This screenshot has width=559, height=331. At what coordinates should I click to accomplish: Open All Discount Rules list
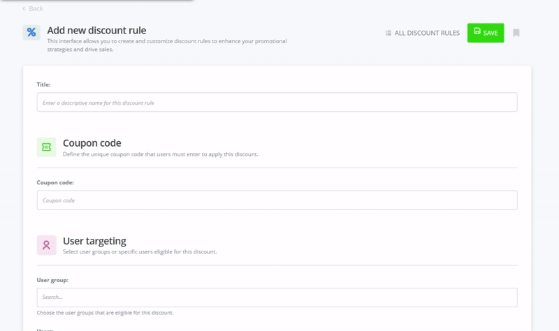[423, 33]
